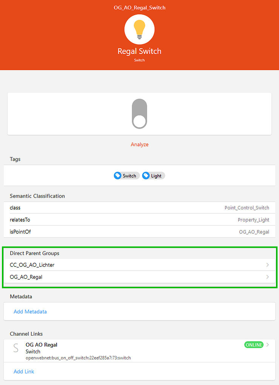
Task: Click the class Point_Control_Switch row
Action: 139,208
